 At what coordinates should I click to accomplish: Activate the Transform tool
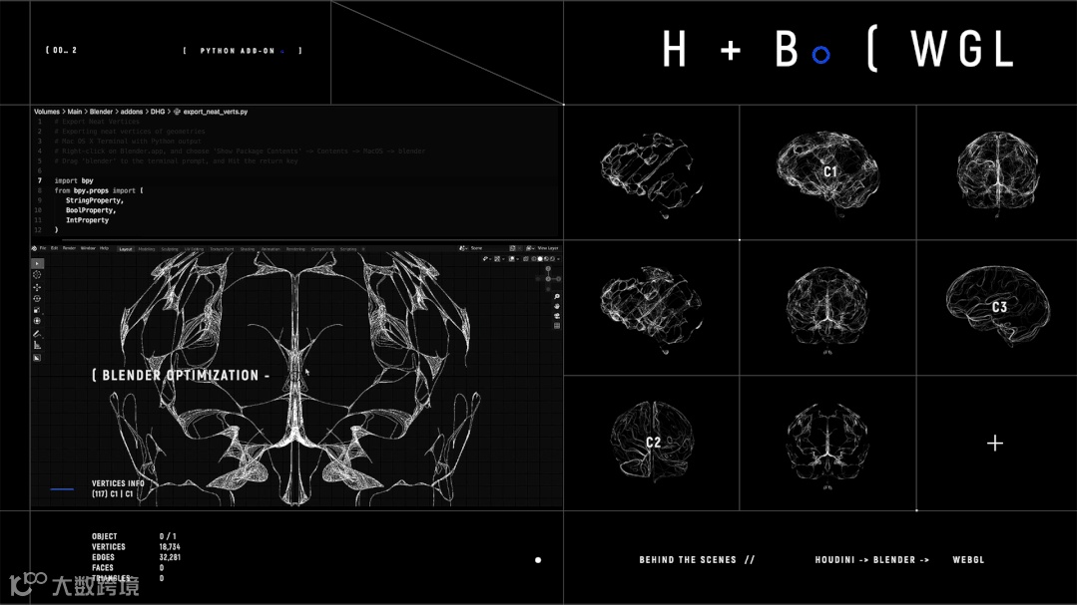point(37,321)
